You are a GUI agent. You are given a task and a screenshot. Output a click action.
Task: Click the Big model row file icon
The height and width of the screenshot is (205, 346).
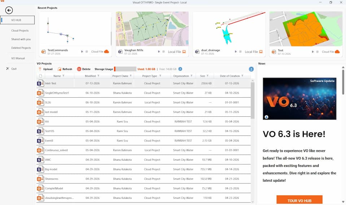40,169
